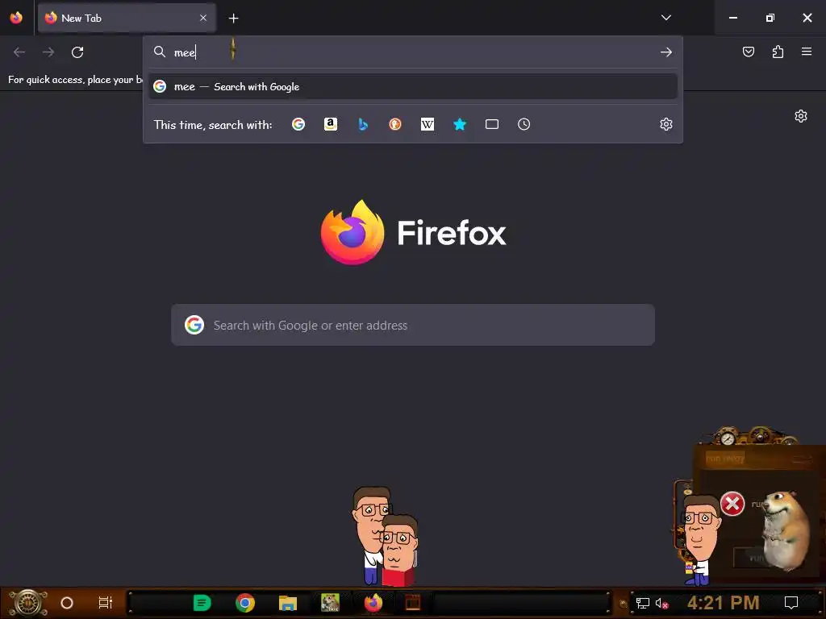Search this time with Wikipedia
826x619 pixels.
[428, 124]
